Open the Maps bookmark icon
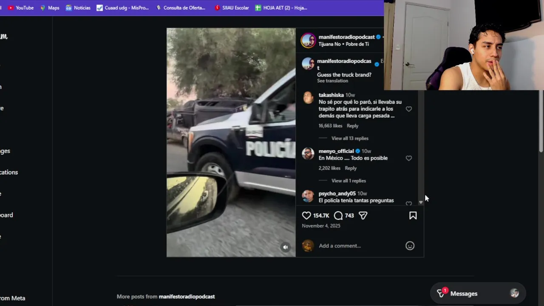The width and height of the screenshot is (544, 306). tap(42, 8)
